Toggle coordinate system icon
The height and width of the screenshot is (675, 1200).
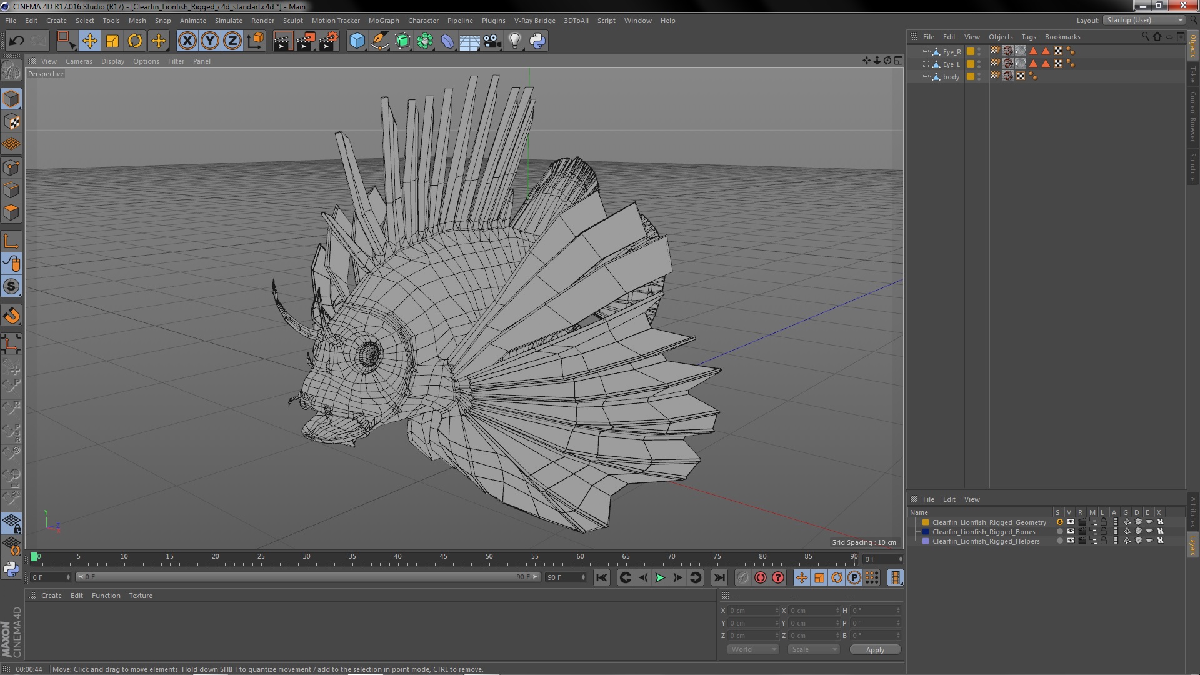point(256,41)
